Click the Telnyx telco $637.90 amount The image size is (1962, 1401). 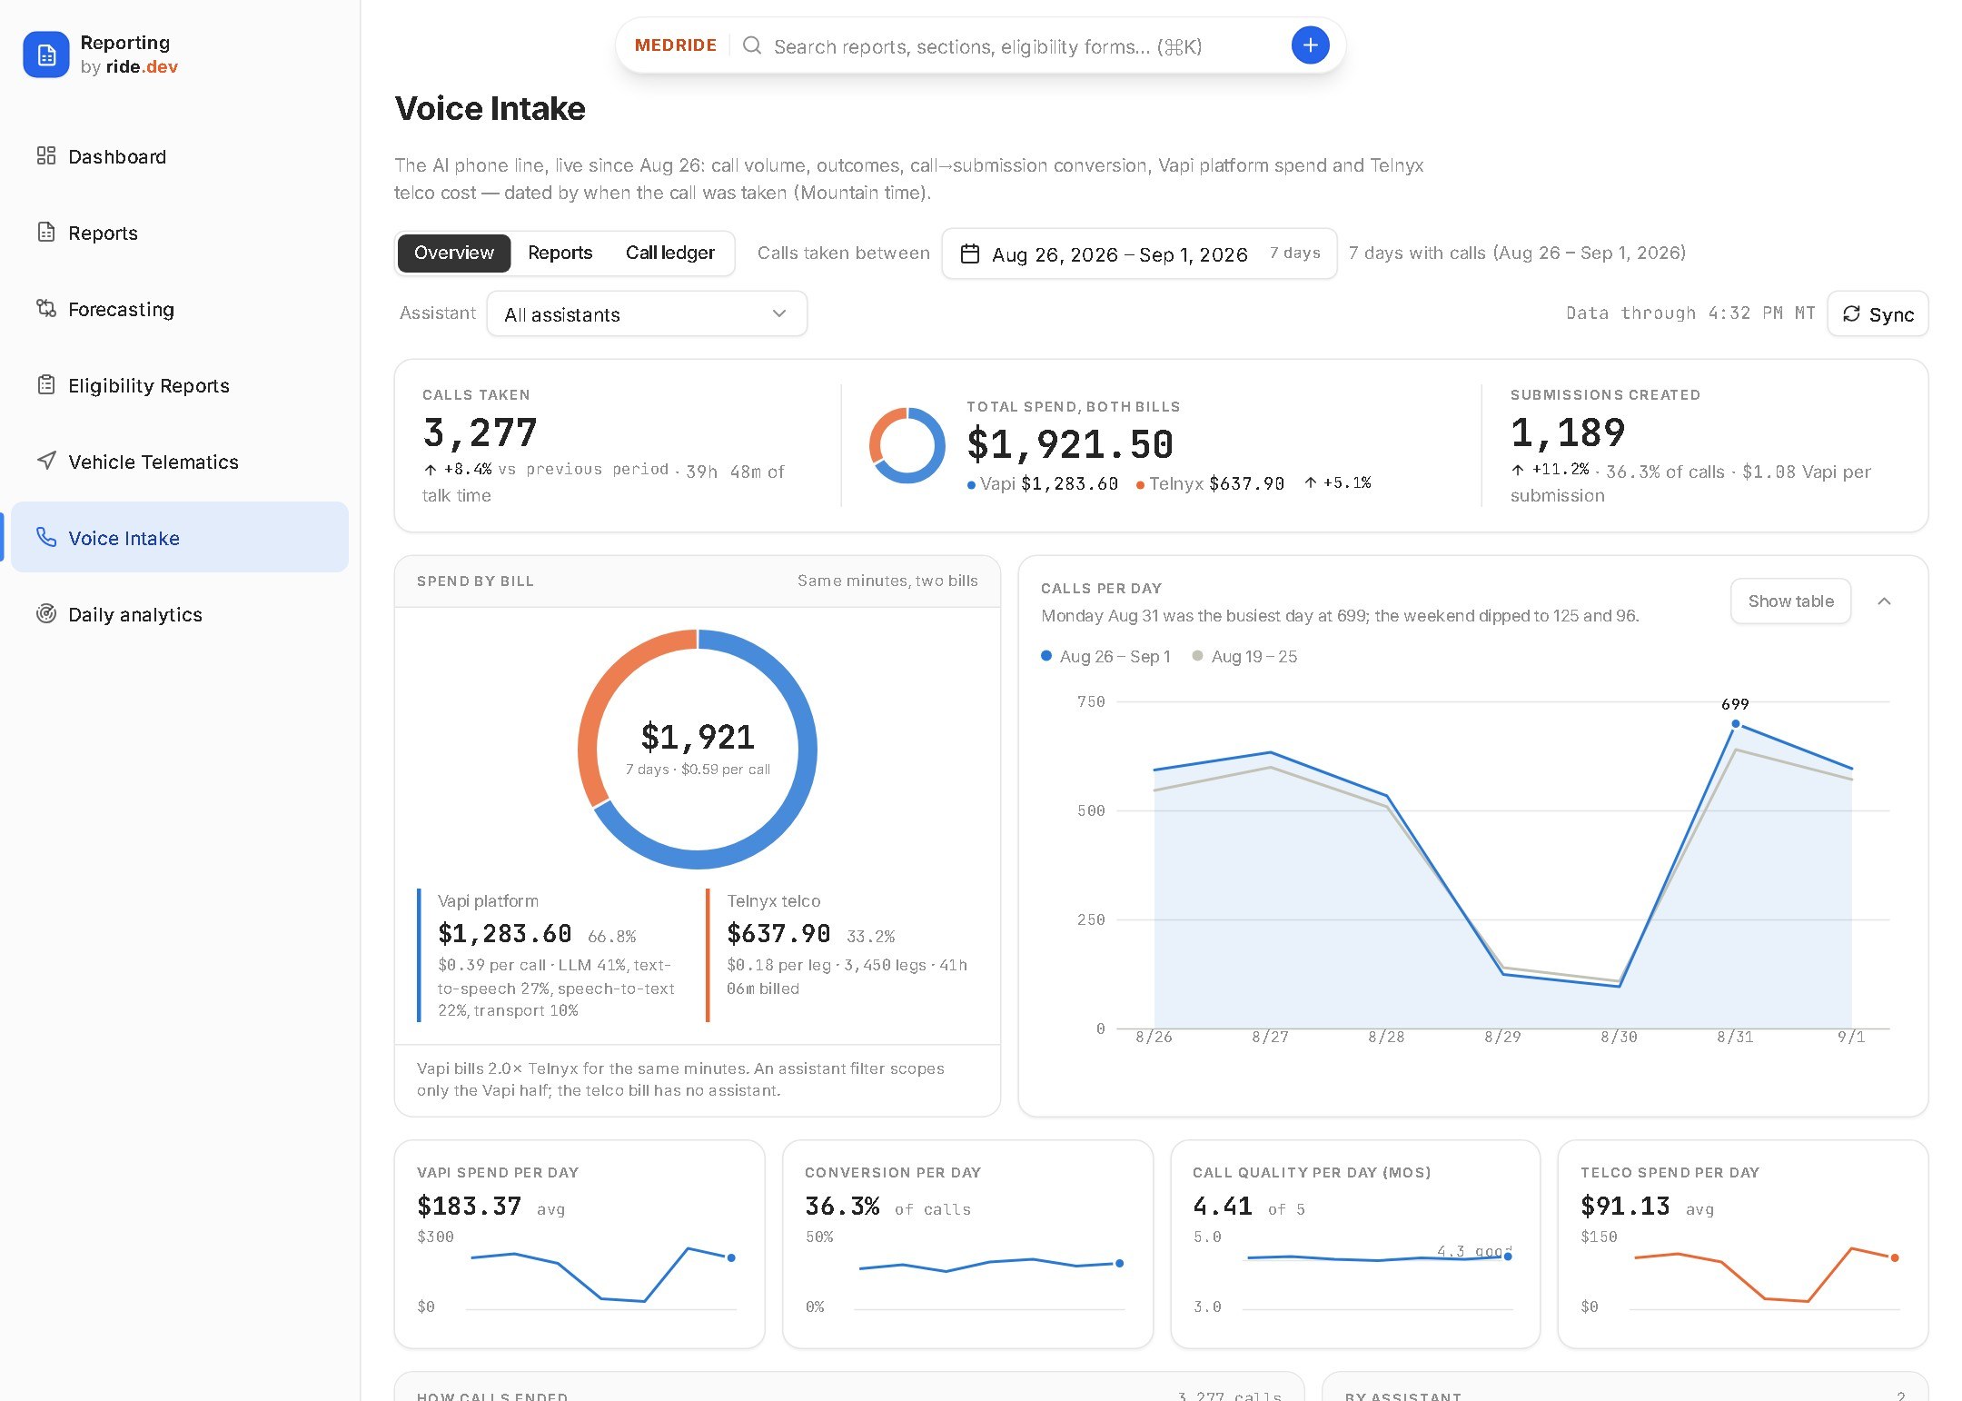[x=778, y=934]
